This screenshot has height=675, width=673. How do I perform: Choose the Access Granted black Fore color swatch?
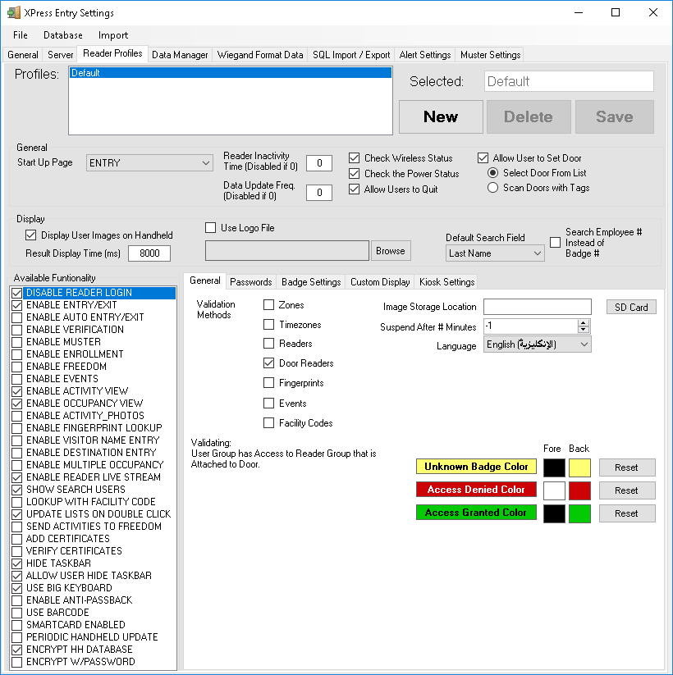pos(555,513)
